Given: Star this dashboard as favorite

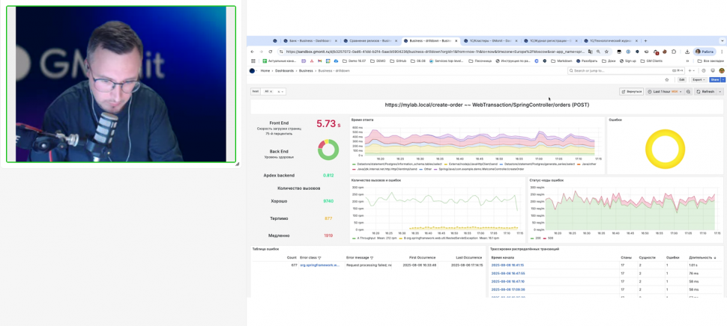Looking at the screenshot, I should pos(667,80).
